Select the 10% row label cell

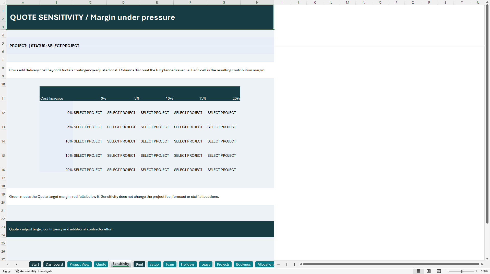[56, 136]
